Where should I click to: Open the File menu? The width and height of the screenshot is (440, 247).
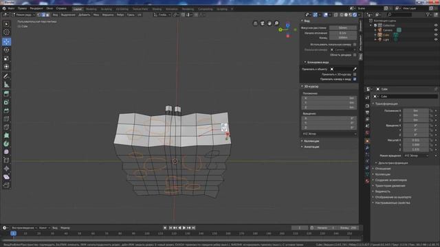[11, 9]
